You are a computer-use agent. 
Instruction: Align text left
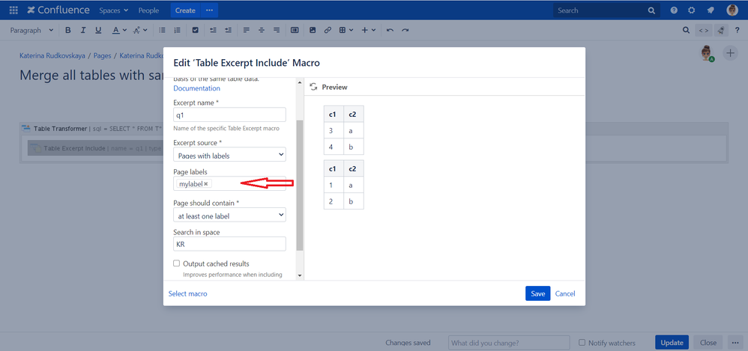coord(246,30)
